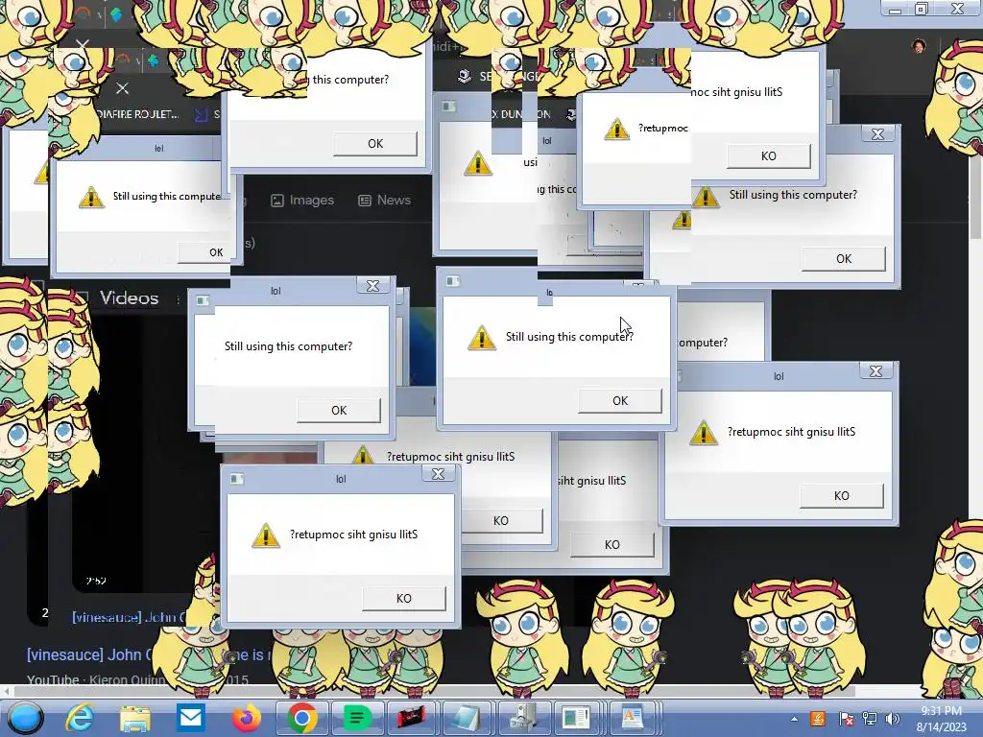Click the small [vinesauce] John caption under video
Screen dimensions: 983x737
(x=129, y=617)
